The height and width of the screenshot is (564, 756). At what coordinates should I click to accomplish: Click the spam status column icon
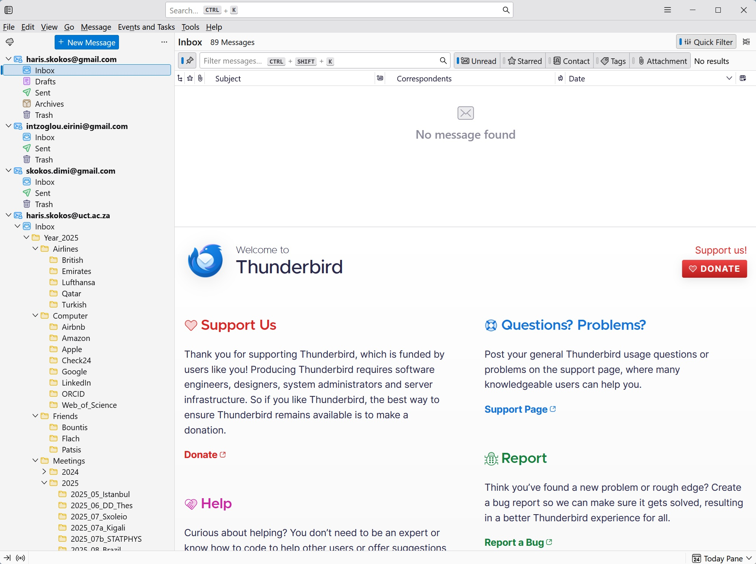tap(560, 78)
